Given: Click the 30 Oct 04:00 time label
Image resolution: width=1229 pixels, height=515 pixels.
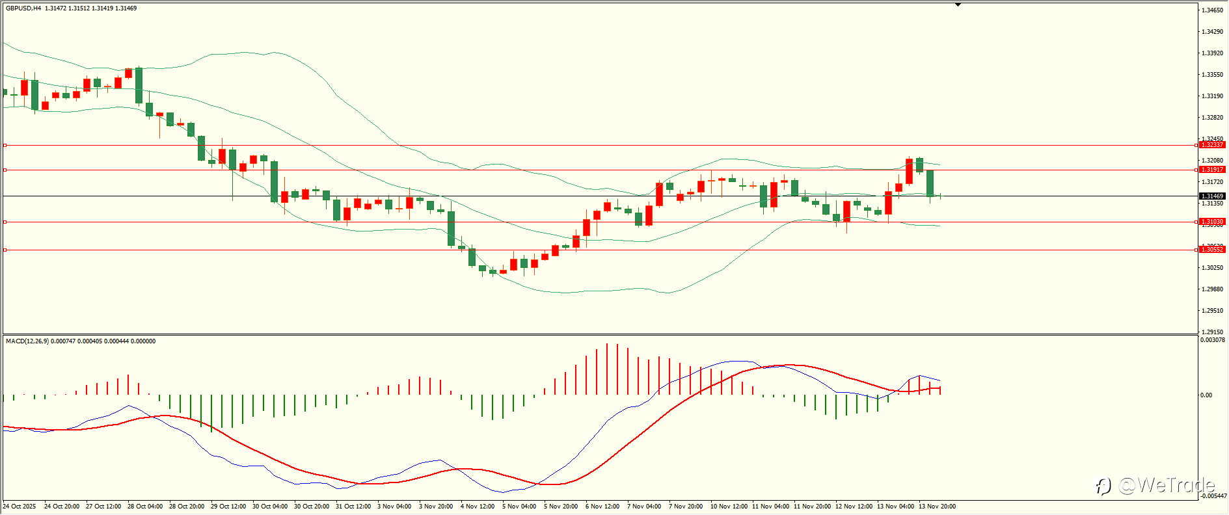Looking at the screenshot, I should (270, 507).
